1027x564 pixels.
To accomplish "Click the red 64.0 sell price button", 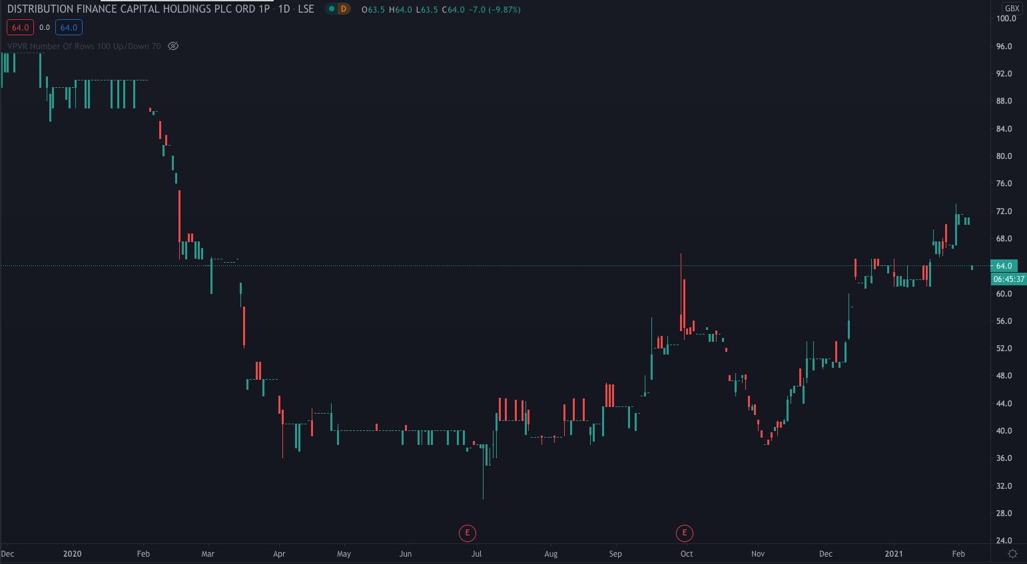I will tap(20, 27).
